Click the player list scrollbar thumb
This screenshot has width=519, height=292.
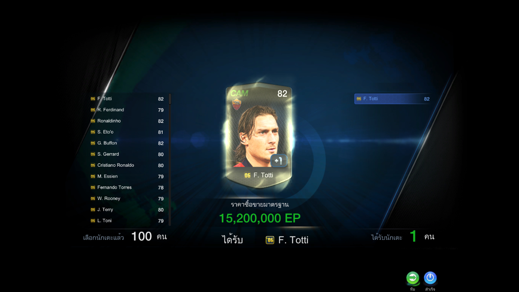pyautogui.click(x=170, y=99)
